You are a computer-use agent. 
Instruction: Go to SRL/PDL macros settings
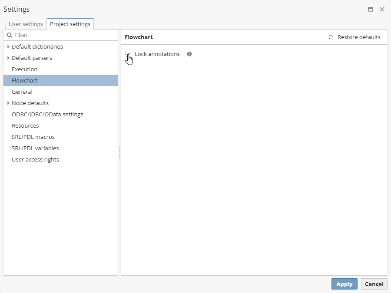pyautogui.click(x=33, y=137)
